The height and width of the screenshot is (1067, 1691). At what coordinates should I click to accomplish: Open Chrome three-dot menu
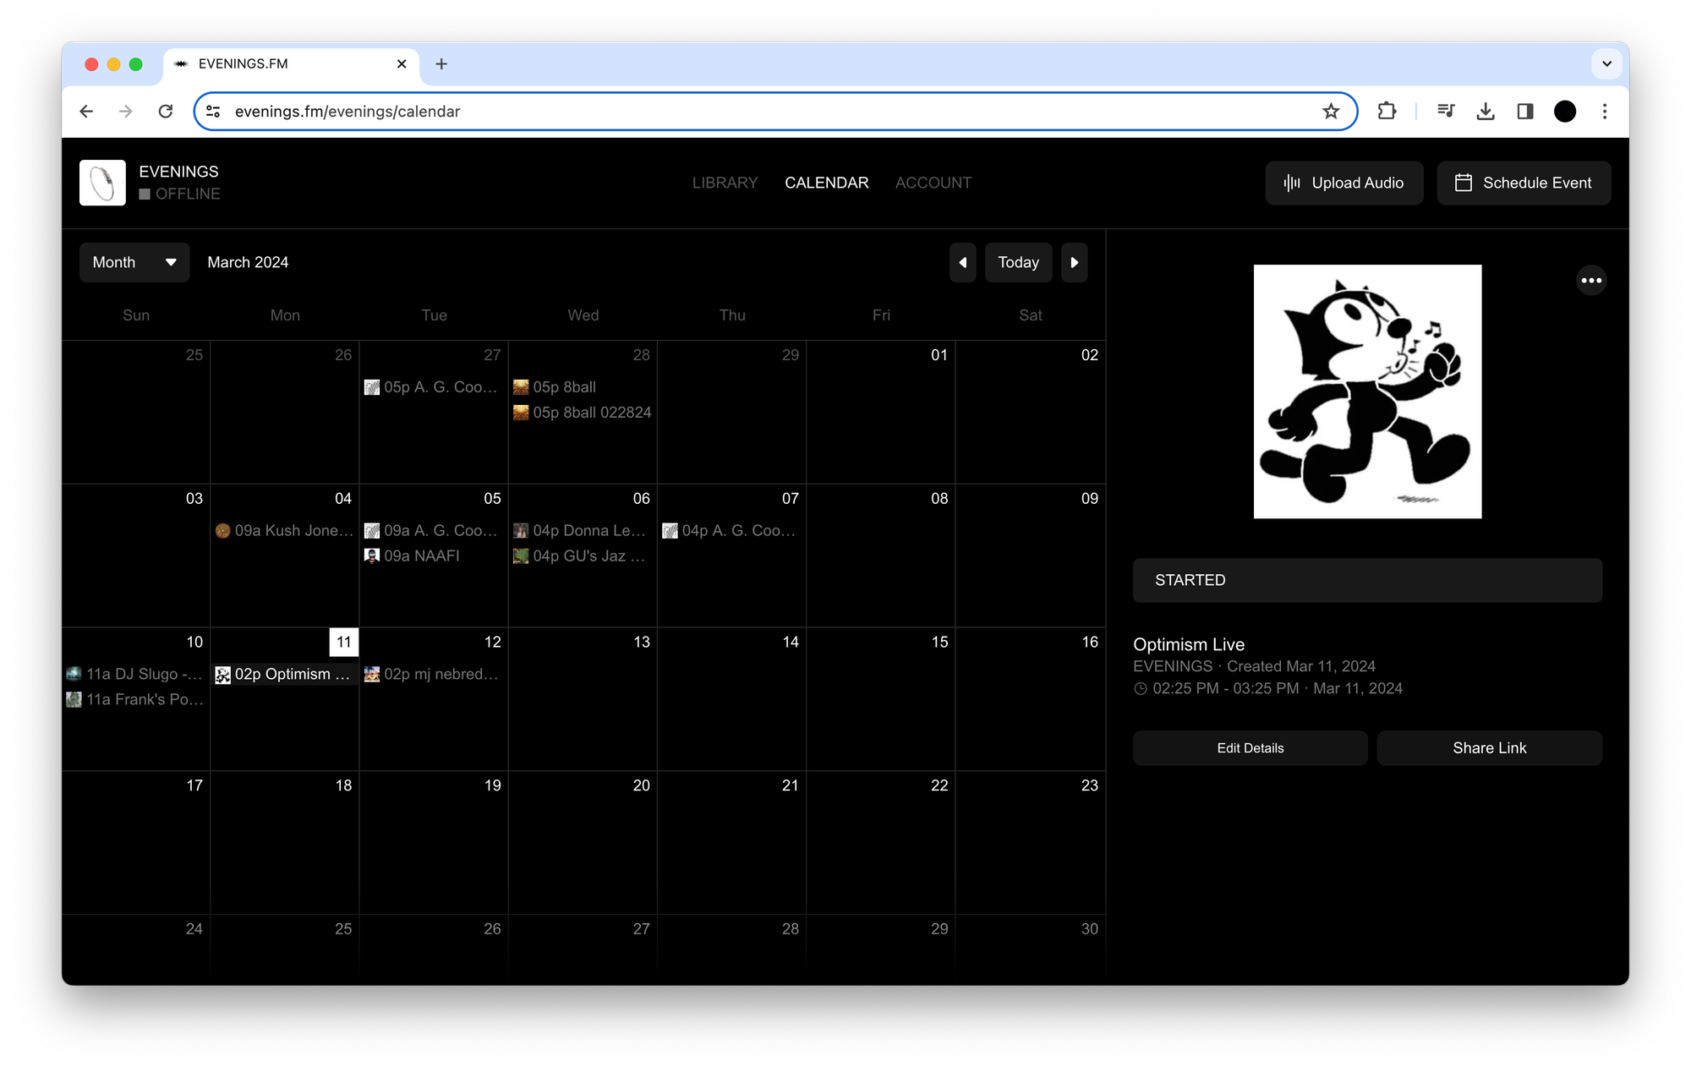coord(1604,112)
